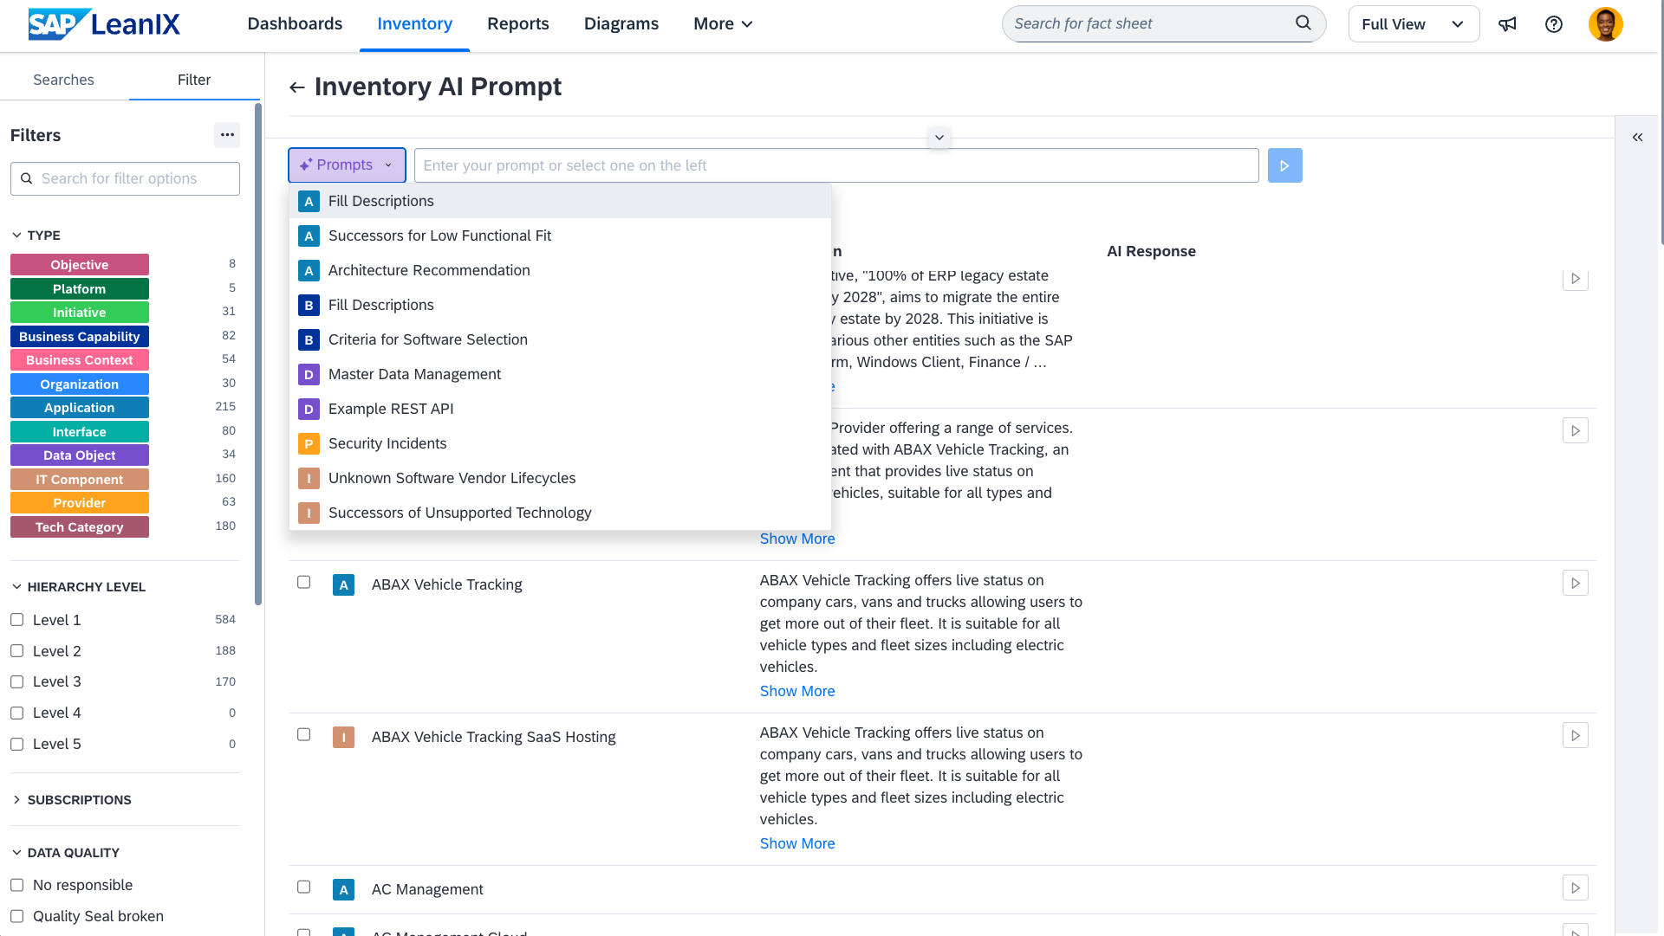Choose 'Successors of Unsupported Technology' prompt
This screenshot has width=1664, height=936.
[560, 513]
